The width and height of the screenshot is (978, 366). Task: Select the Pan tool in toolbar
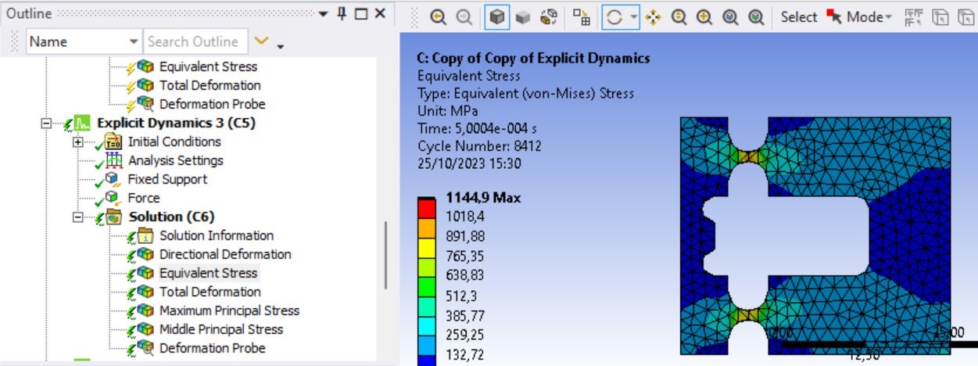[x=654, y=17]
